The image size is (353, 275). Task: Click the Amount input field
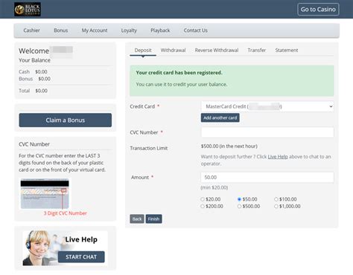pos(267,178)
